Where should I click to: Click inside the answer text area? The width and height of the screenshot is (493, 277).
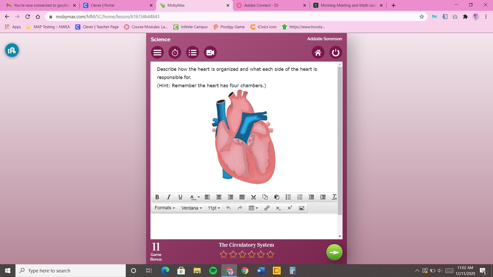tap(244, 226)
